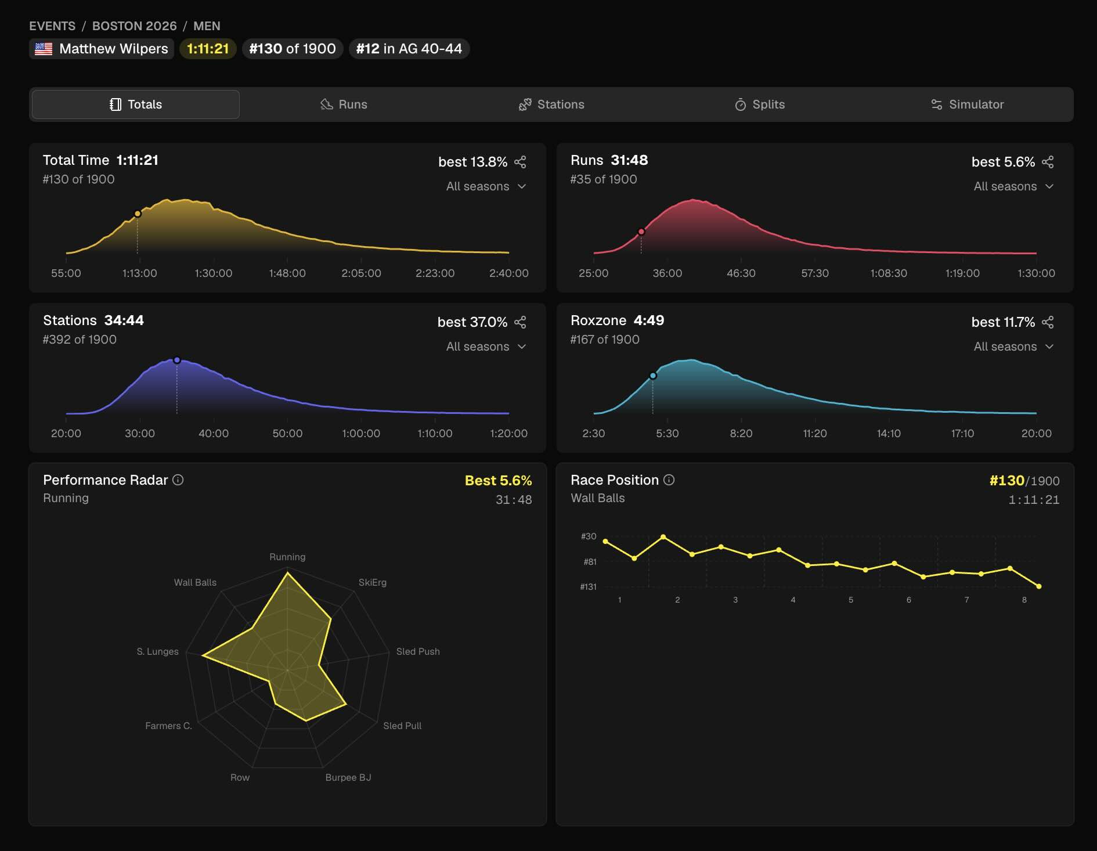The width and height of the screenshot is (1097, 851).
Task: Open MEN breadcrumb link
Action: 207,26
